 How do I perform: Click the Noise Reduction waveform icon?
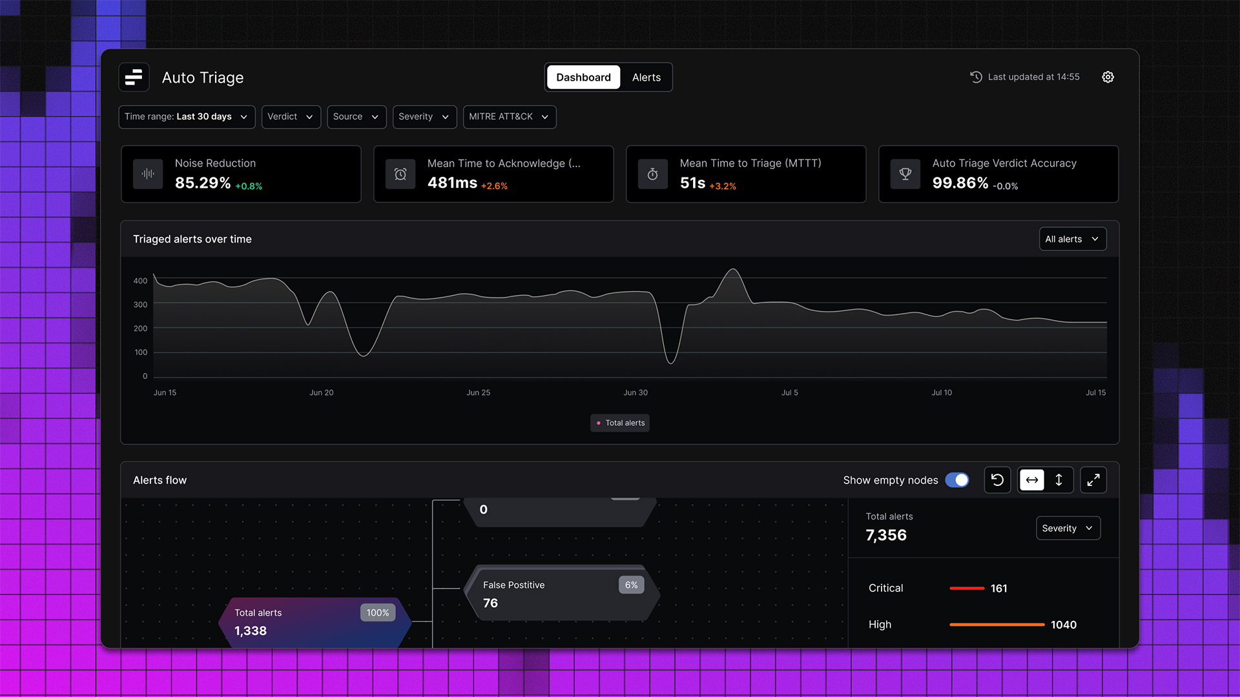[x=148, y=174]
